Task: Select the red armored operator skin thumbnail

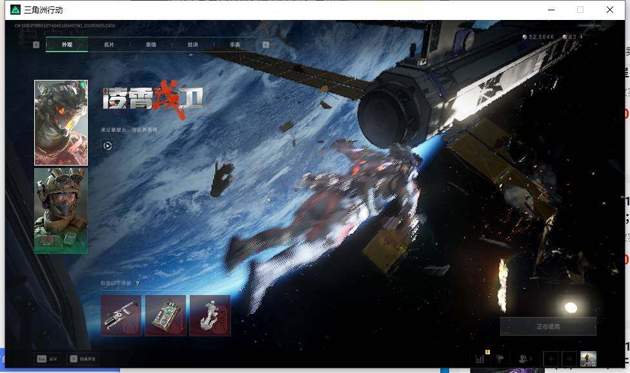Action: (x=61, y=123)
